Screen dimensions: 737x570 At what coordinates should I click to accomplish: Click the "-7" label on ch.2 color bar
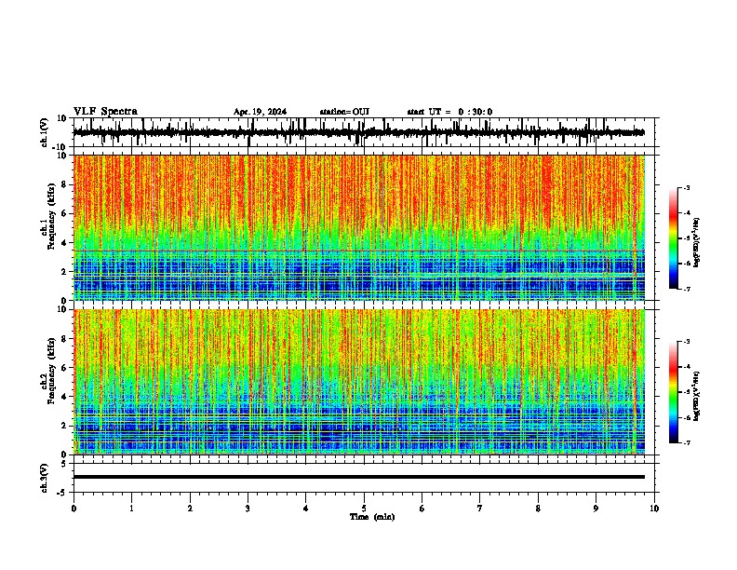point(686,442)
